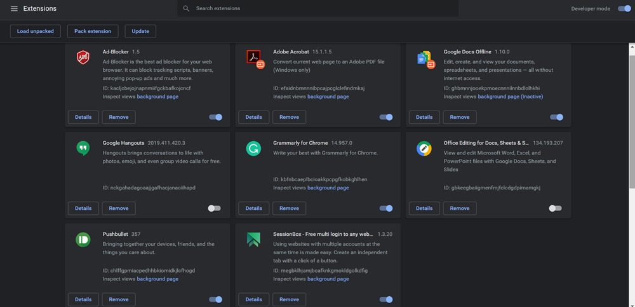Image resolution: width=635 pixels, height=307 pixels.
Task: Turn off Developer mode switch
Action: coord(624,8)
